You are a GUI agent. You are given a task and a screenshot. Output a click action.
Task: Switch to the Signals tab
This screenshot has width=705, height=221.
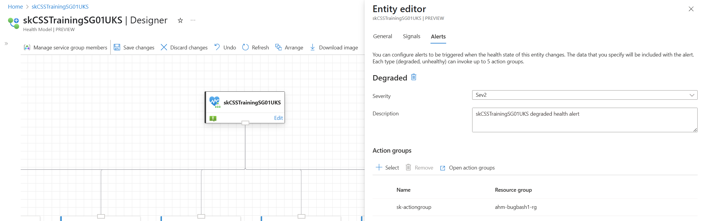[x=411, y=36]
